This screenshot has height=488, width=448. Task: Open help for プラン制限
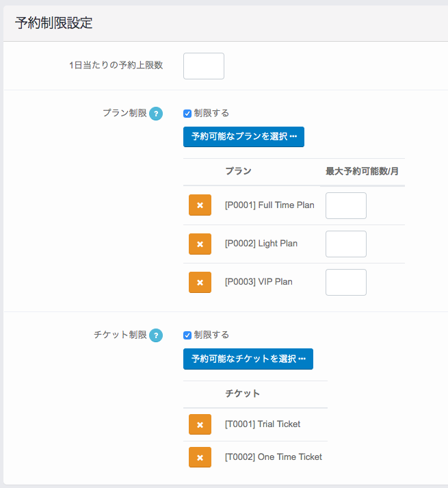(x=156, y=114)
